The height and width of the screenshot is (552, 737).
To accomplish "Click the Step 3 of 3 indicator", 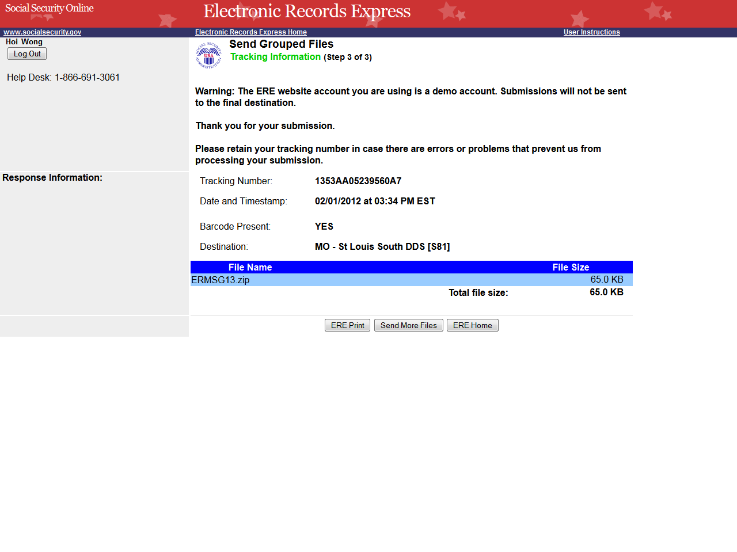I will click(x=348, y=57).
